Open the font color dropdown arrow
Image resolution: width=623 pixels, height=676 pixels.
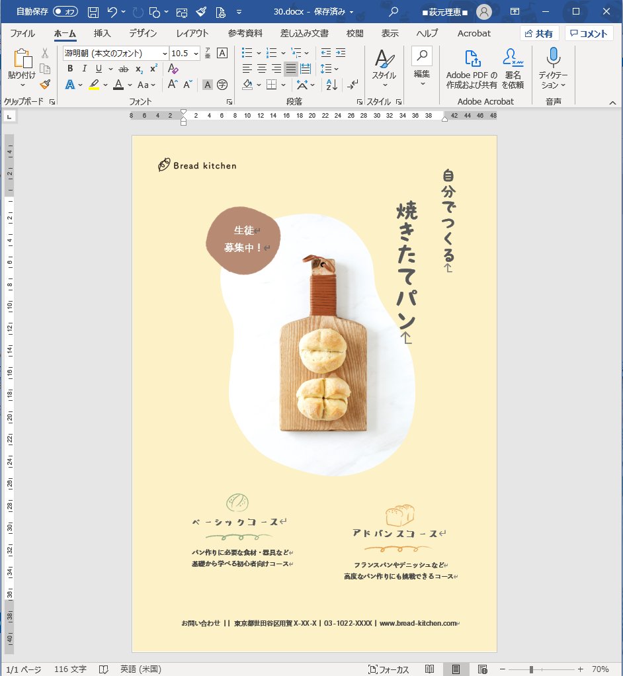point(130,85)
